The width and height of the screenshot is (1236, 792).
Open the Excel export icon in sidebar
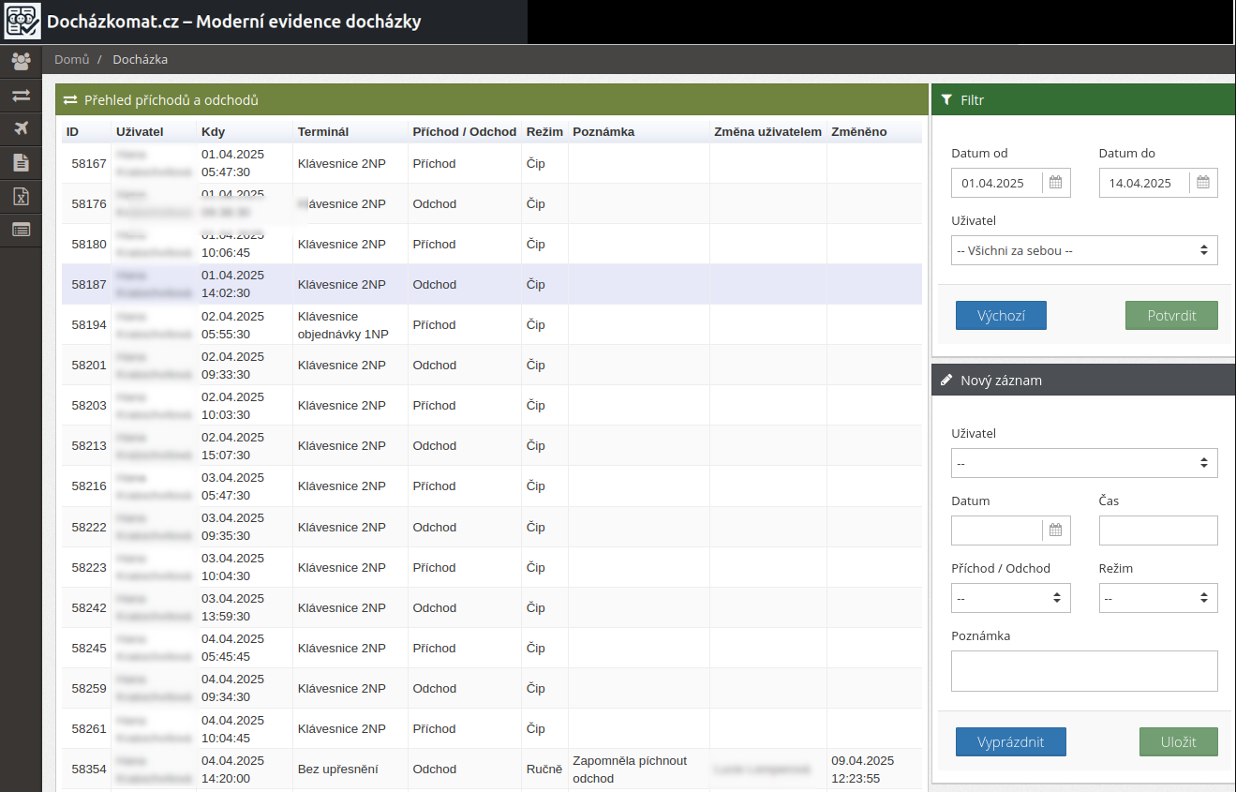(x=21, y=197)
